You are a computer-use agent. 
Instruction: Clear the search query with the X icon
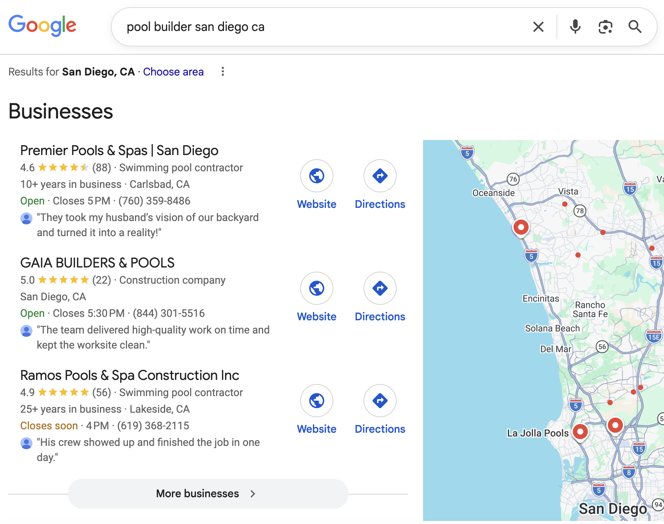point(538,27)
